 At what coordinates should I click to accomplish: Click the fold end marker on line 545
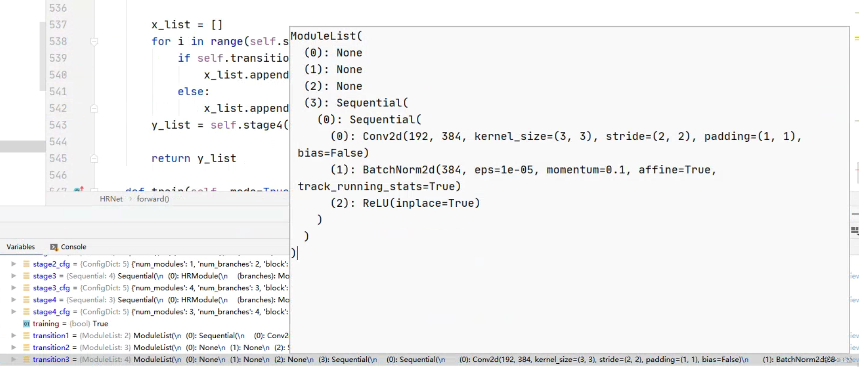[94, 158]
